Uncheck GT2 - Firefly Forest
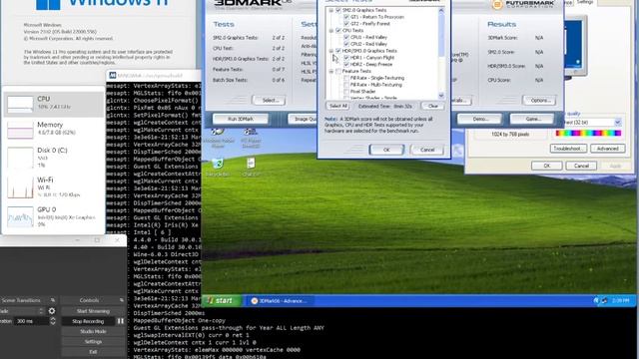The width and height of the screenshot is (639, 359). click(346, 24)
